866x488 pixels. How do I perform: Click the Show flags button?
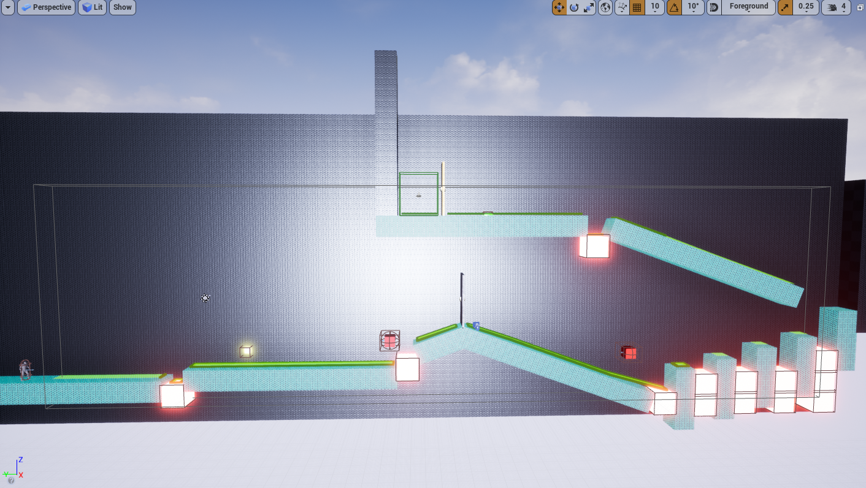pyautogui.click(x=123, y=7)
